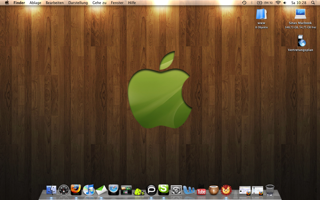Launch Safari from the Dock
This screenshot has height=200, width=320.
coord(114,190)
